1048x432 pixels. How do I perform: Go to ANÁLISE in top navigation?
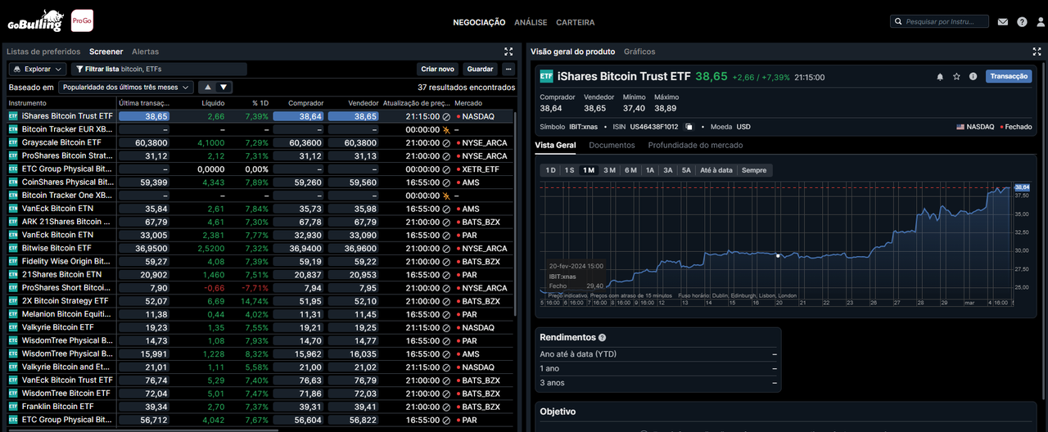531,22
